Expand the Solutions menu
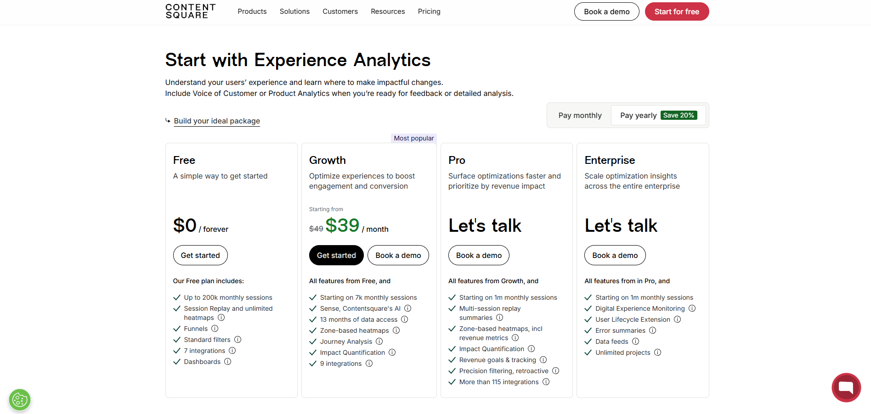The image size is (871, 414). 294,11
